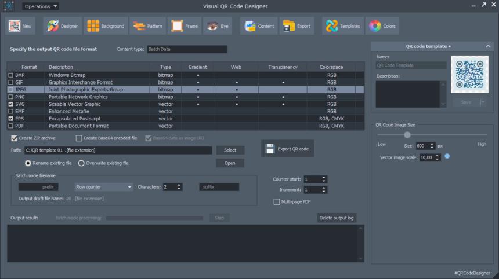
Task: Enable the BMP format checkbox
Action: 10,75
